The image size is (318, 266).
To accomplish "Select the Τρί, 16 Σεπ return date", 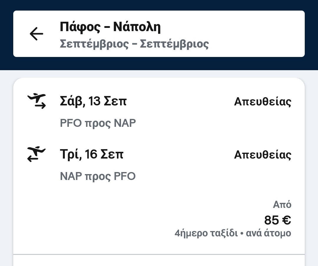I will point(92,154).
